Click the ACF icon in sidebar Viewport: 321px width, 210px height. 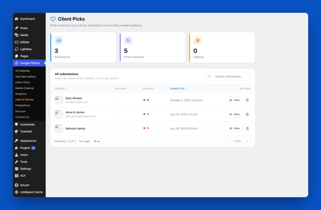point(17,176)
